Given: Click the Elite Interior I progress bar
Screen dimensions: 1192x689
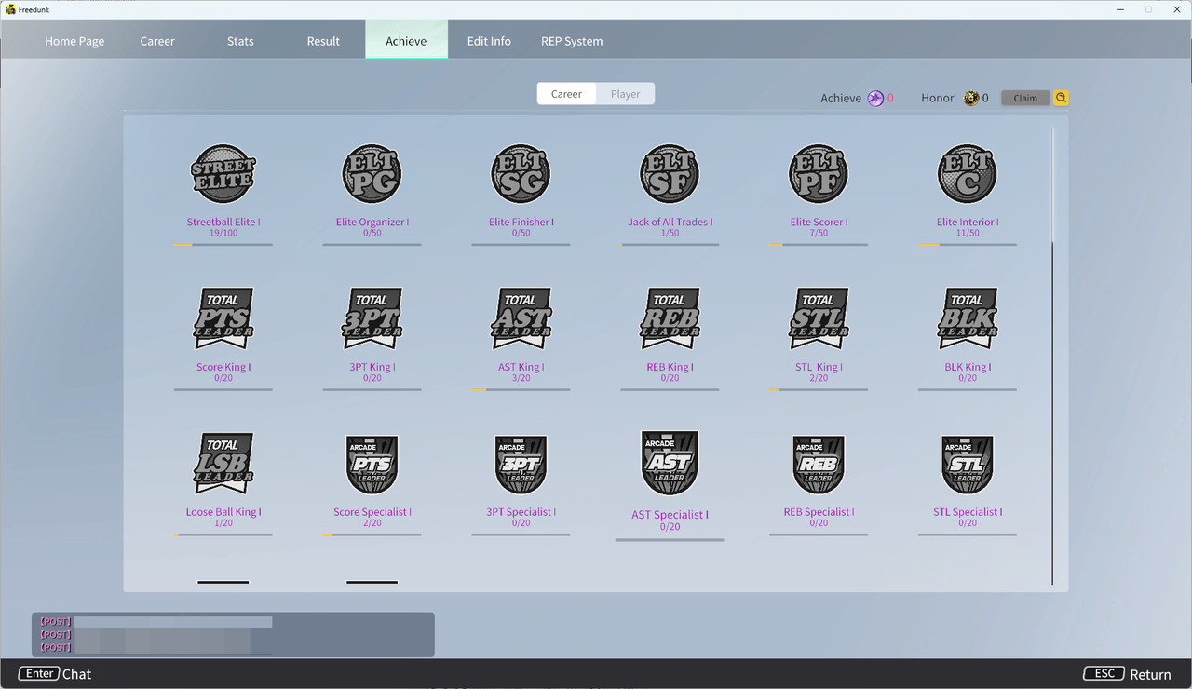Looking at the screenshot, I should click(968, 245).
